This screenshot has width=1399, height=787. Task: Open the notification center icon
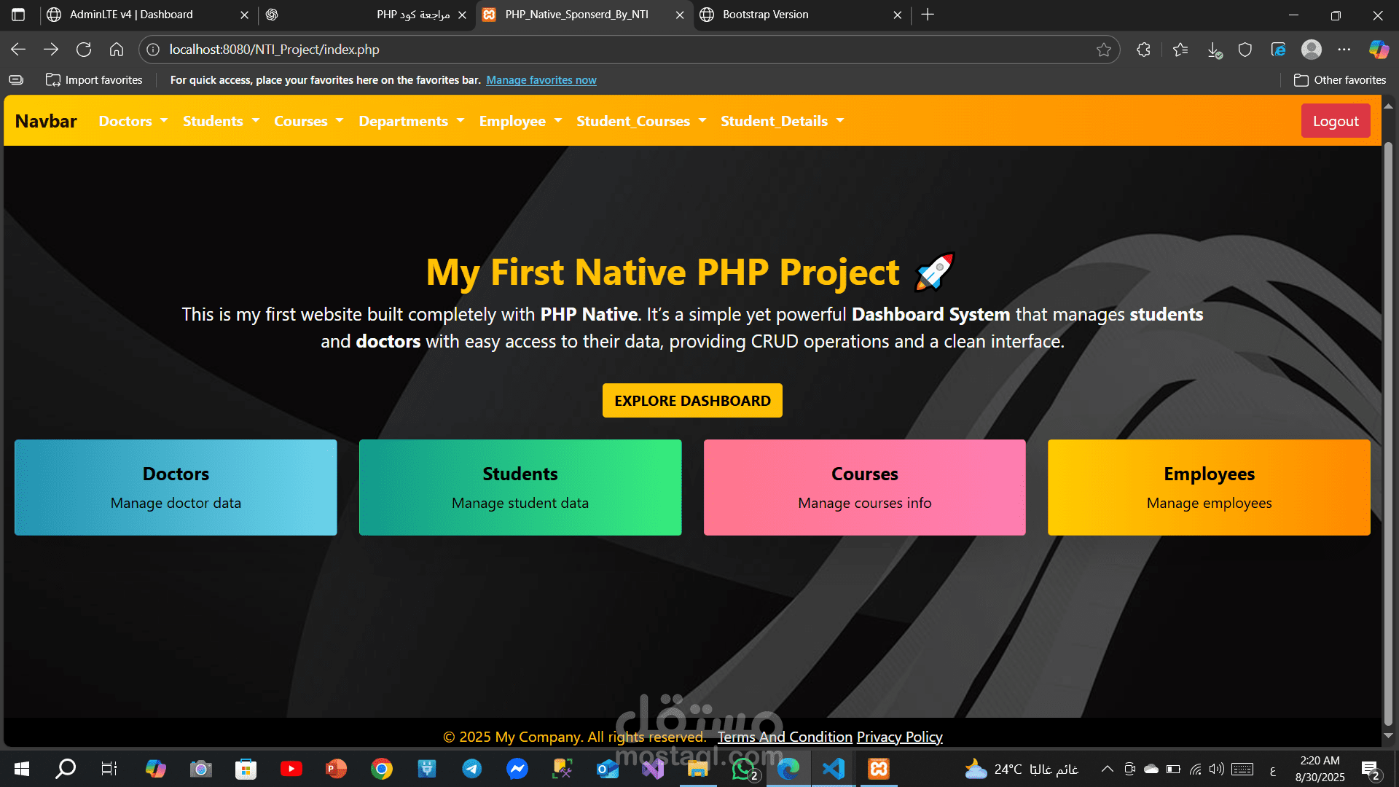click(1370, 770)
